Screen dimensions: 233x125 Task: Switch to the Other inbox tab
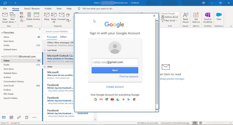click(63, 37)
